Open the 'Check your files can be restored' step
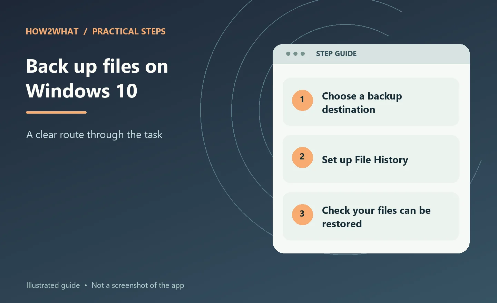The width and height of the screenshot is (497, 303). point(371,216)
